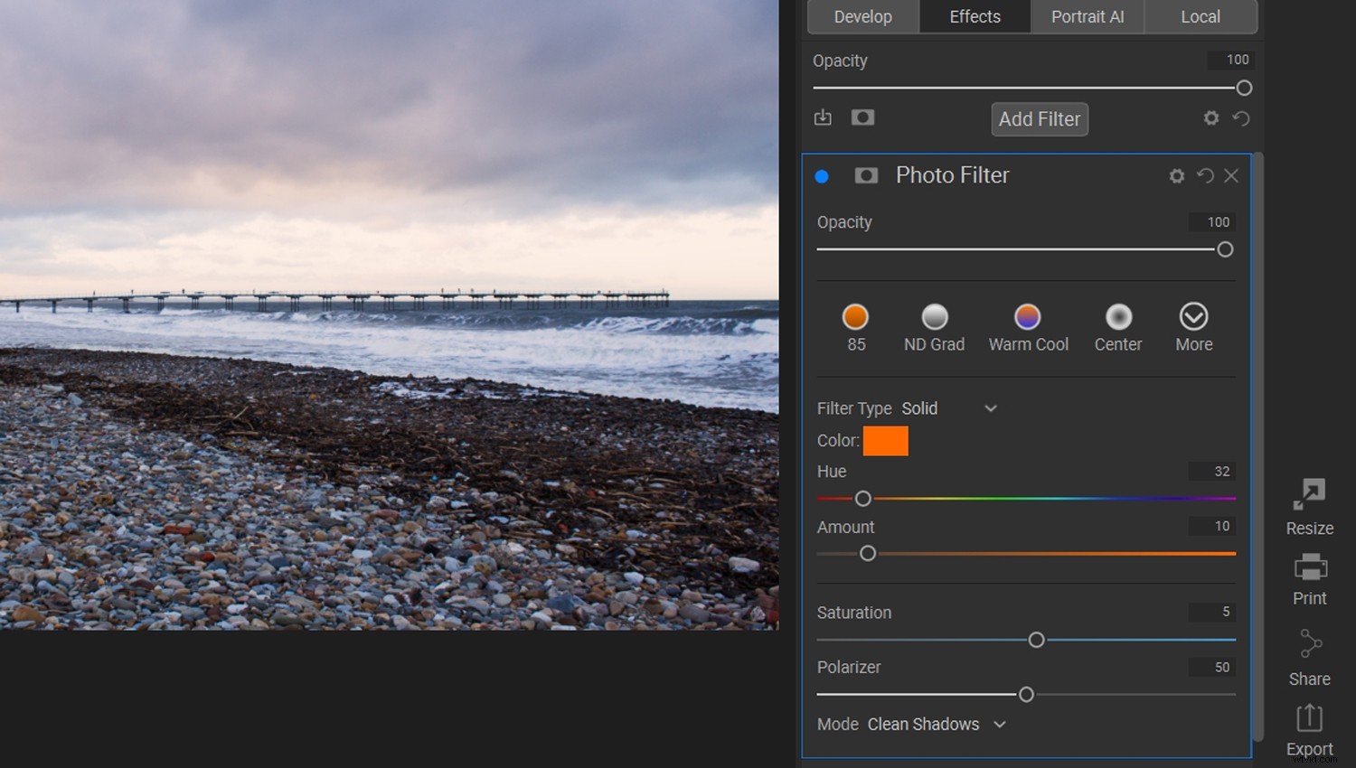
Task: Open Photo Filter blending options gear
Action: (1176, 175)
